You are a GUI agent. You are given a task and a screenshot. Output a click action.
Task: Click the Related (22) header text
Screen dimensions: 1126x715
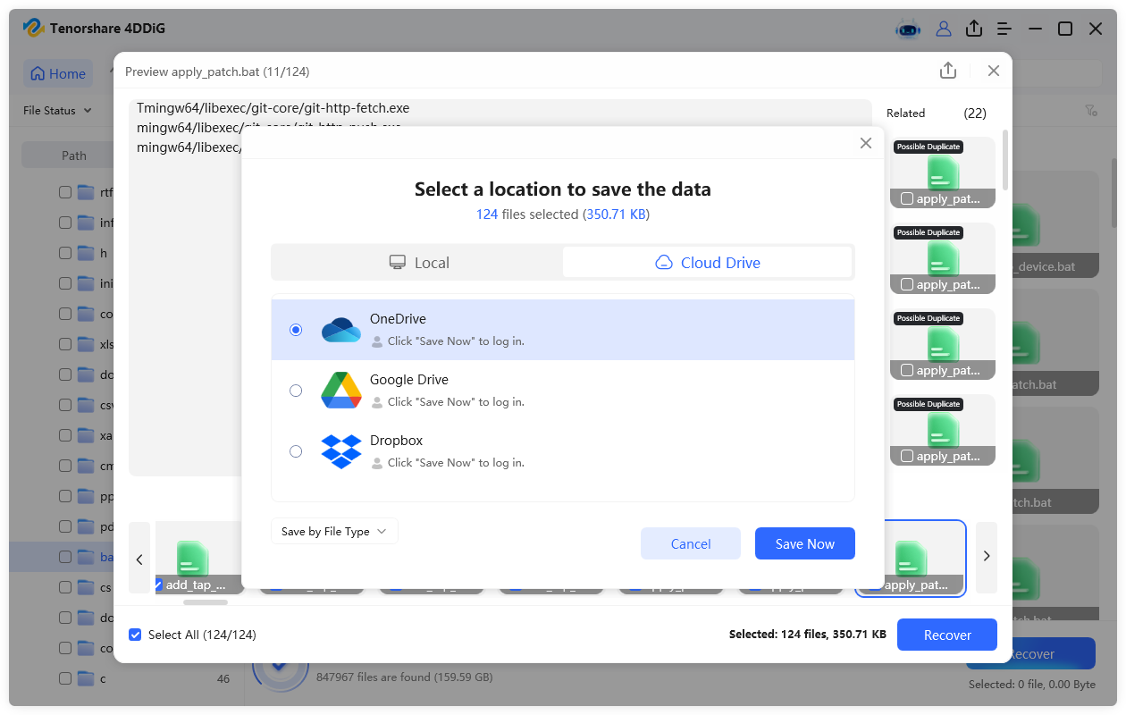tap(937, 114)
